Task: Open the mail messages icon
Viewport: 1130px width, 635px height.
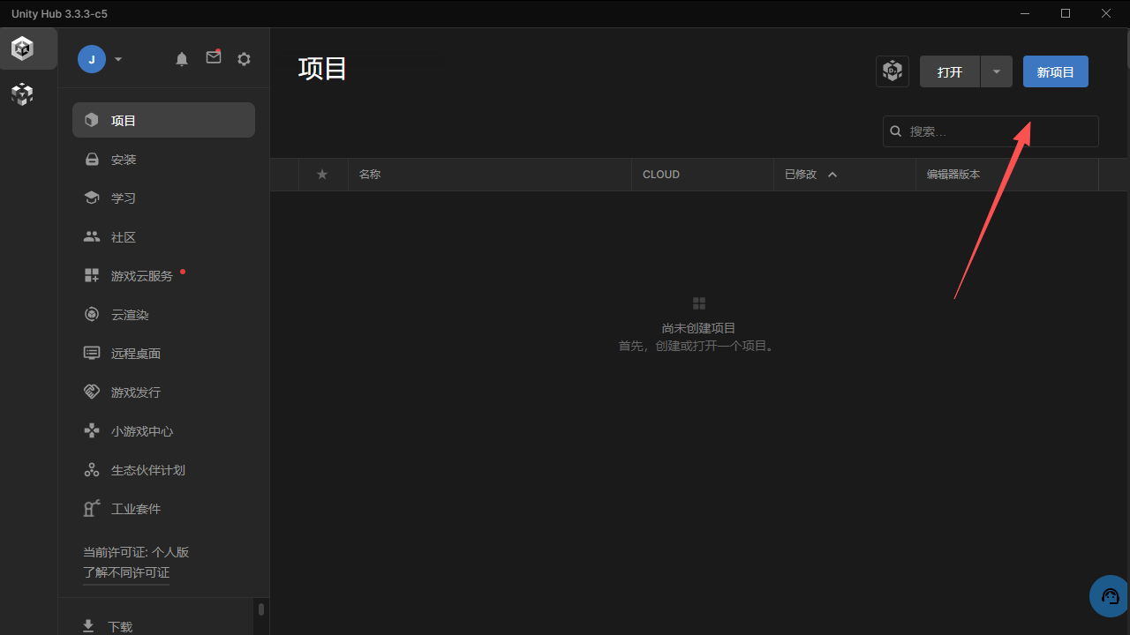Action: click(214, 57)
